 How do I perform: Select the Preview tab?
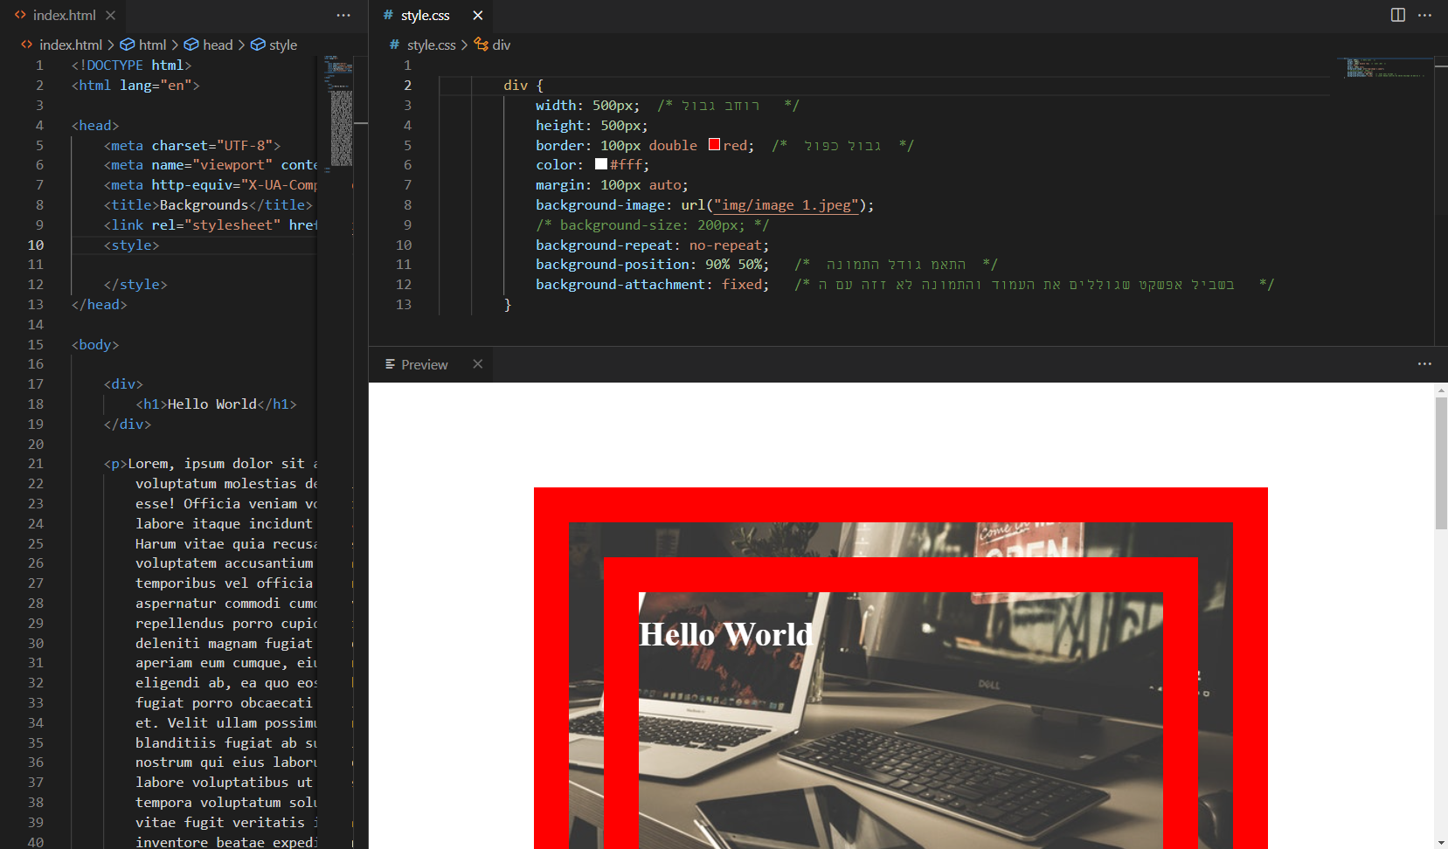coord(424,364)
